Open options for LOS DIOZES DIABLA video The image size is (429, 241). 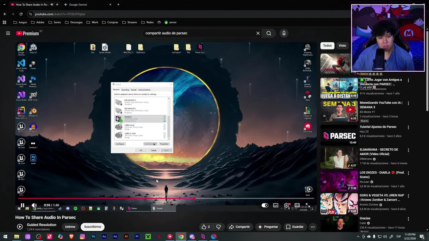pos(408,173)
